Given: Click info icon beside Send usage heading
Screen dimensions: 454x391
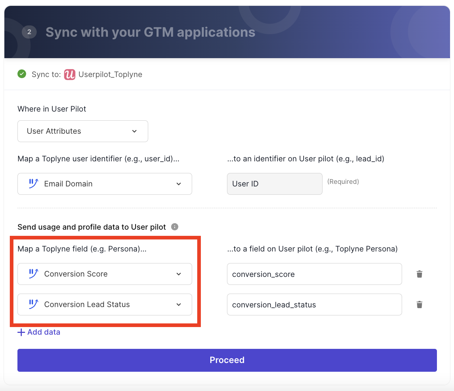Looking at the screenshot, I should tap(175, 227).
